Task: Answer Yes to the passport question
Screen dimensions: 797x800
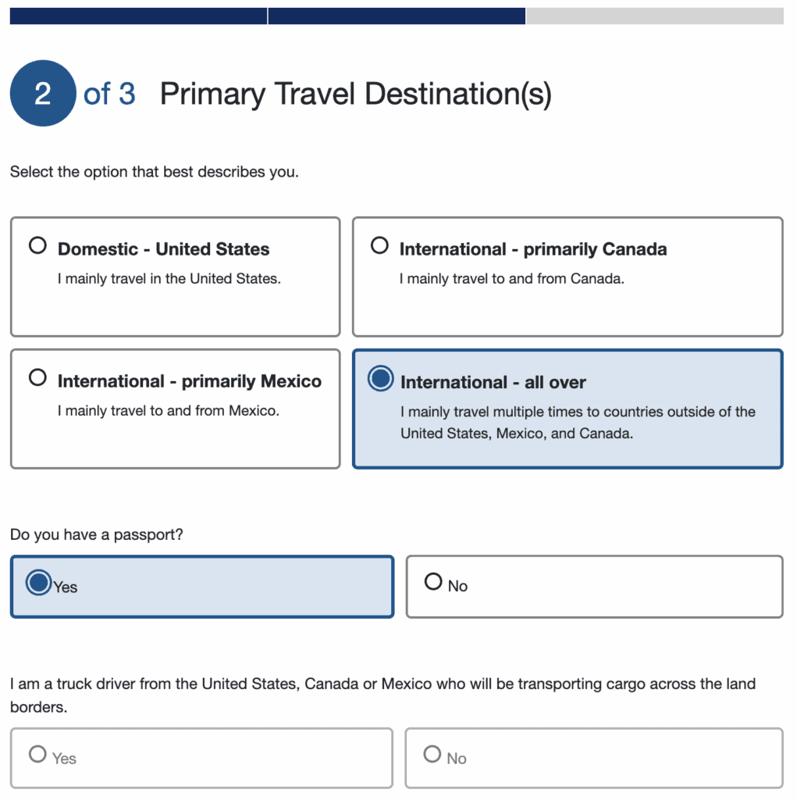Action: coord(37,581)
